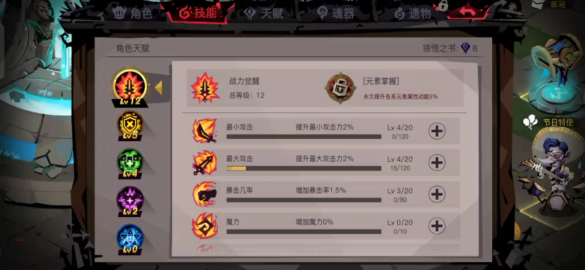Upgrade 最大攻击 with the plus button
585x270 pixels.
pyautogui.click(x=437, y=163)
